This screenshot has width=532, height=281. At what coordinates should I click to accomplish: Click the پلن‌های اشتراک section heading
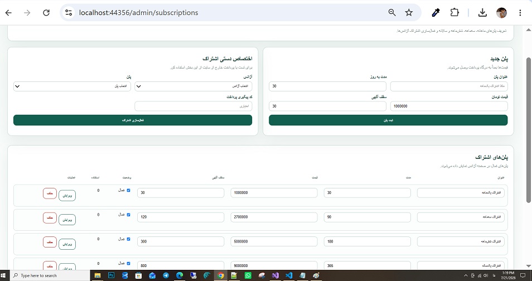click(492, 157)
